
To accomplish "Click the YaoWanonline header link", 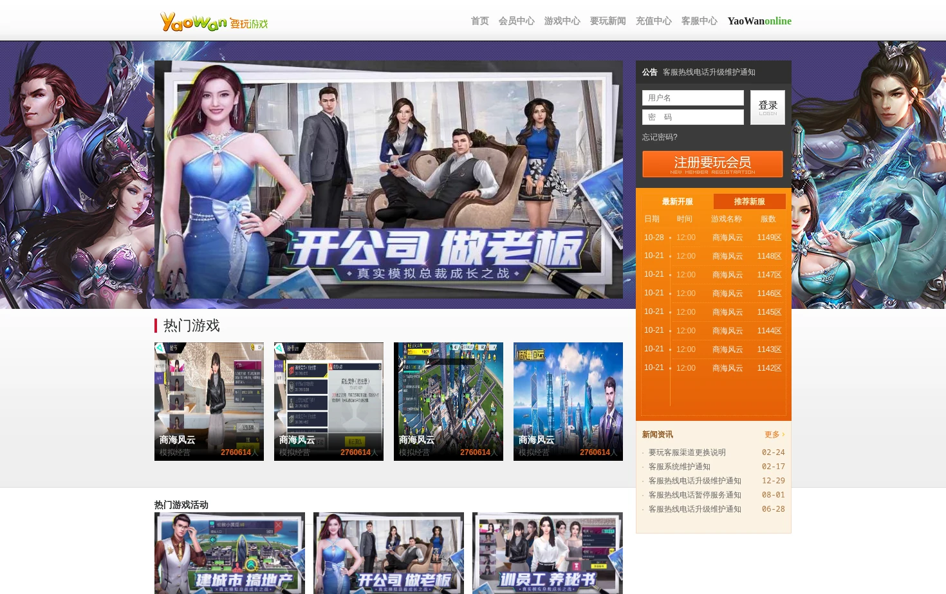I will (x=759, y=21).
